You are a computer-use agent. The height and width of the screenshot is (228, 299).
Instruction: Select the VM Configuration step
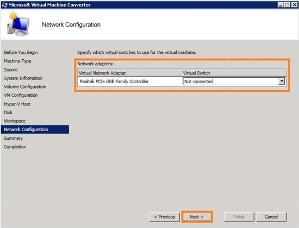click(21, 95)
